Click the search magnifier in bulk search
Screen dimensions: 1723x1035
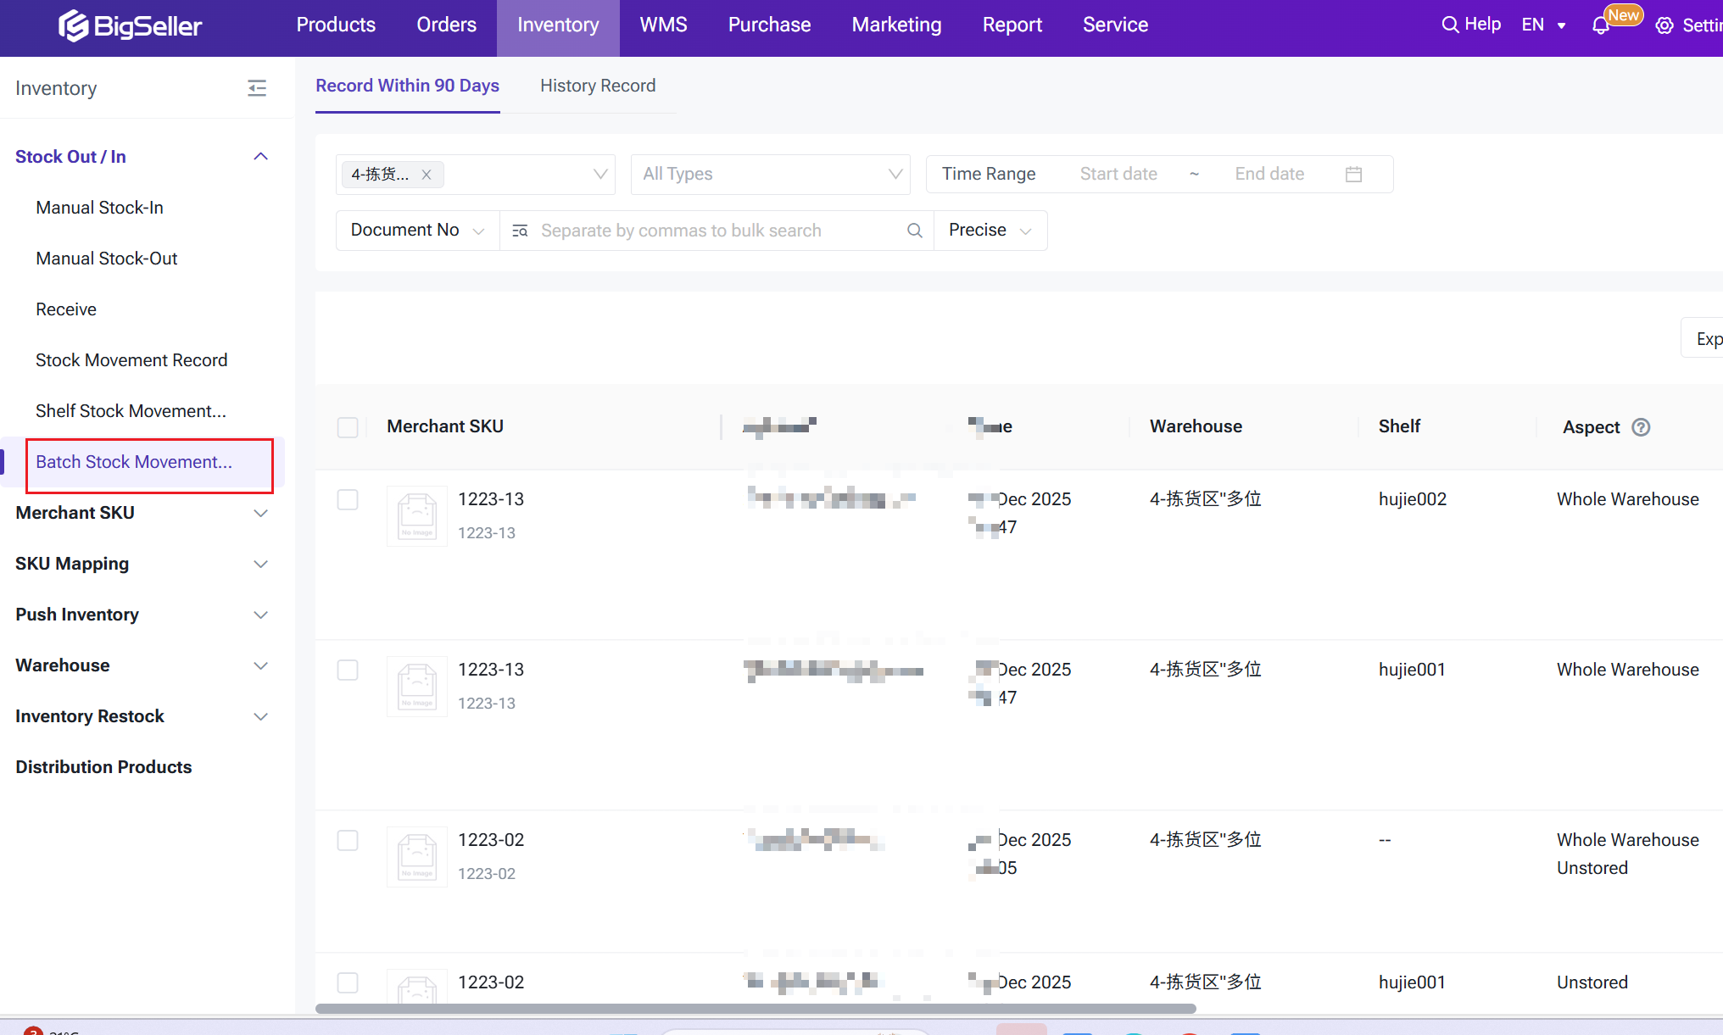pyautogui.click(x=914, y=231)
